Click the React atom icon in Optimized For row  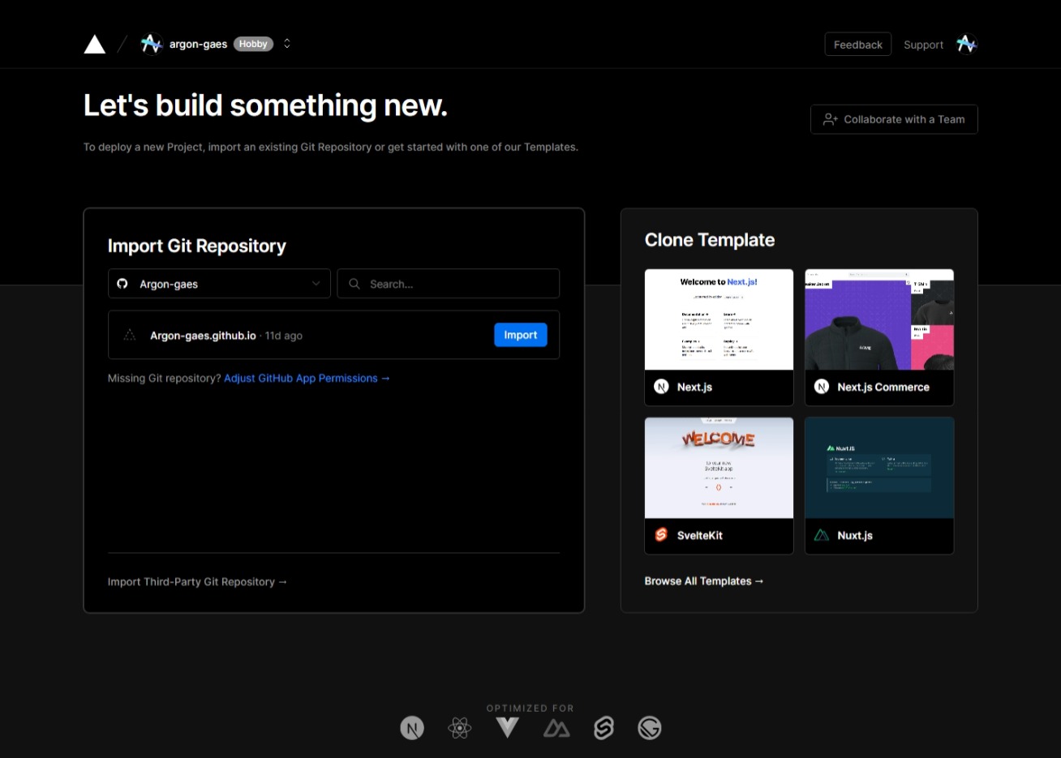pyautogui.click(x=459, y=728)
